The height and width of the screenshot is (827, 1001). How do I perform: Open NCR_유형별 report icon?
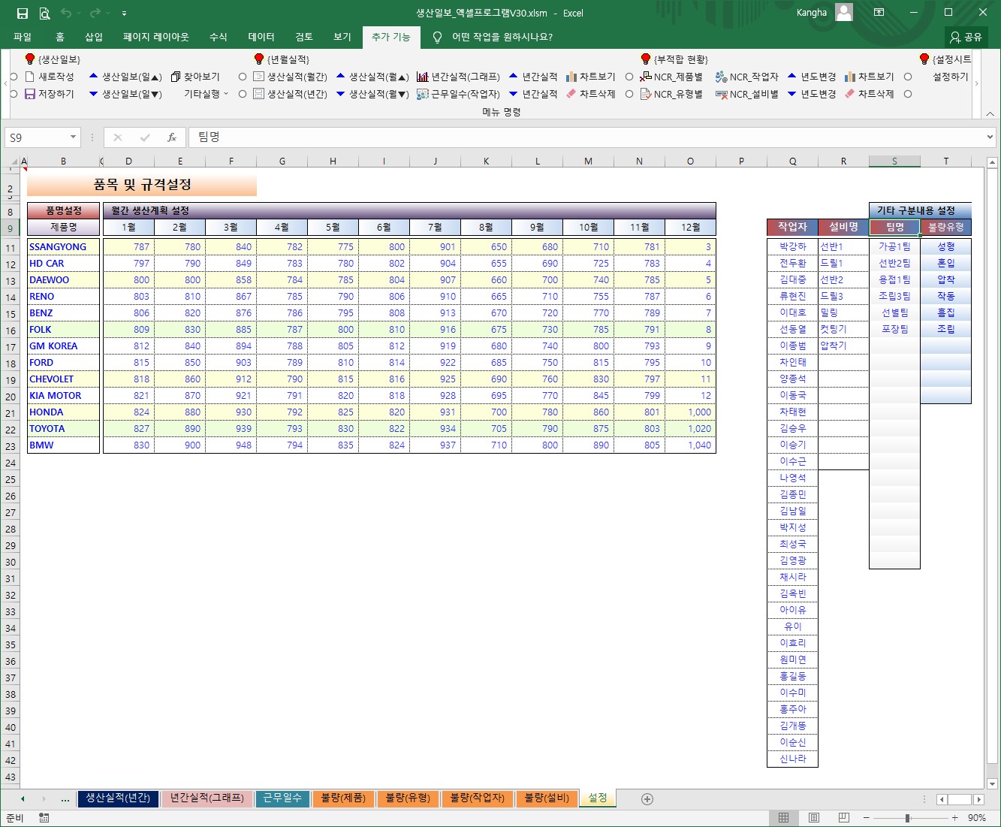click(x=645, y=94)
